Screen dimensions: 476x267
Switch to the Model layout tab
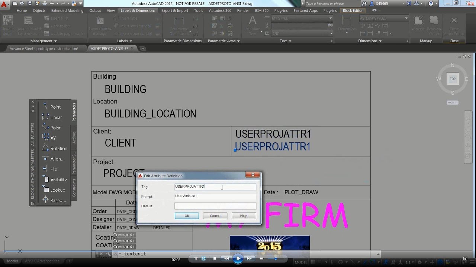(12, 261)
